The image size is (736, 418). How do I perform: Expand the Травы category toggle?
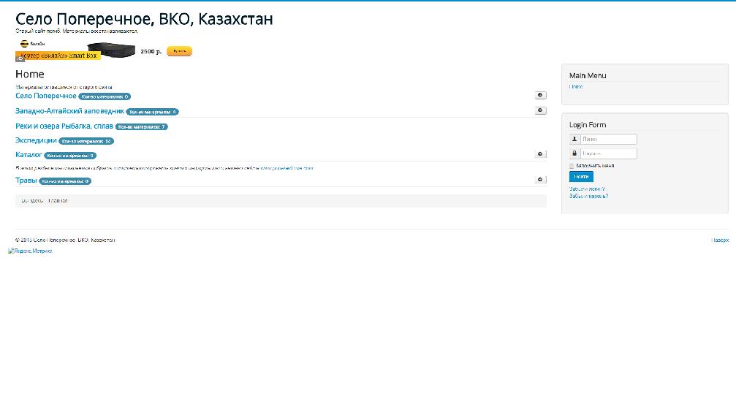pos(540,180)
